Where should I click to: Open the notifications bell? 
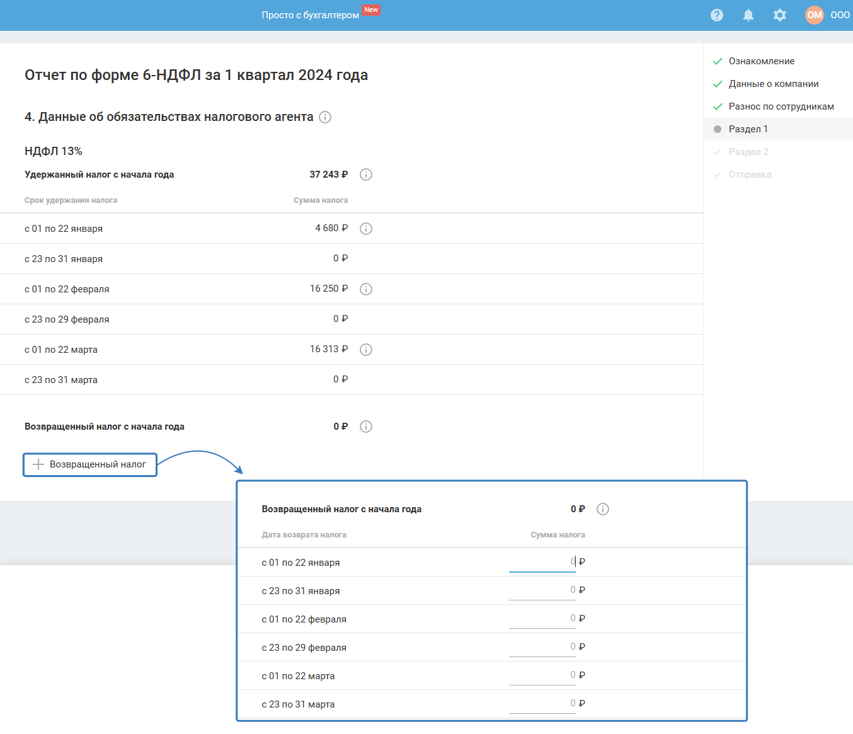coord(748,15)
